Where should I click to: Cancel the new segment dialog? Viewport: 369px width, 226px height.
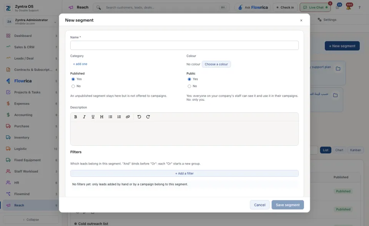pyautogui.click(x=259, y=205)
